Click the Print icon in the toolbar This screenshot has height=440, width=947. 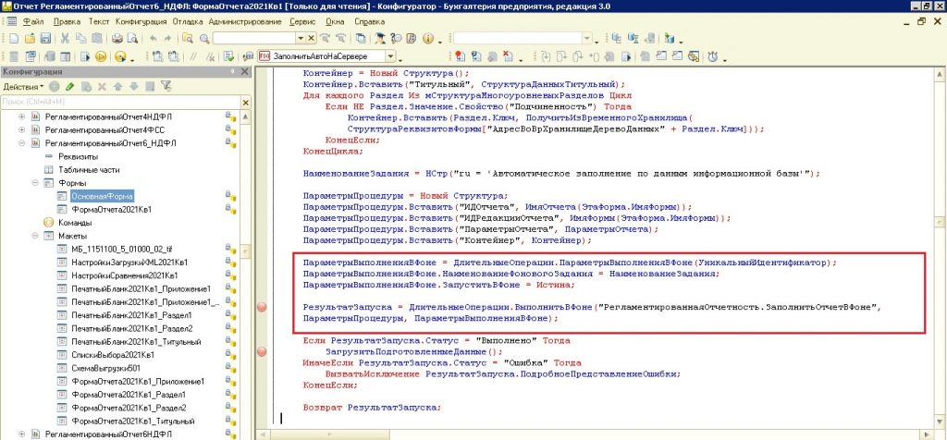click(117, 38)
